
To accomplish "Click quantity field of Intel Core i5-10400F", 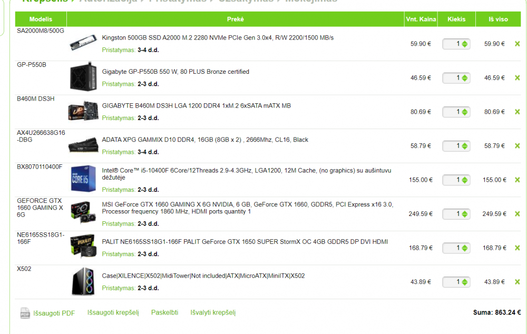I will click(x=456, y=180).
